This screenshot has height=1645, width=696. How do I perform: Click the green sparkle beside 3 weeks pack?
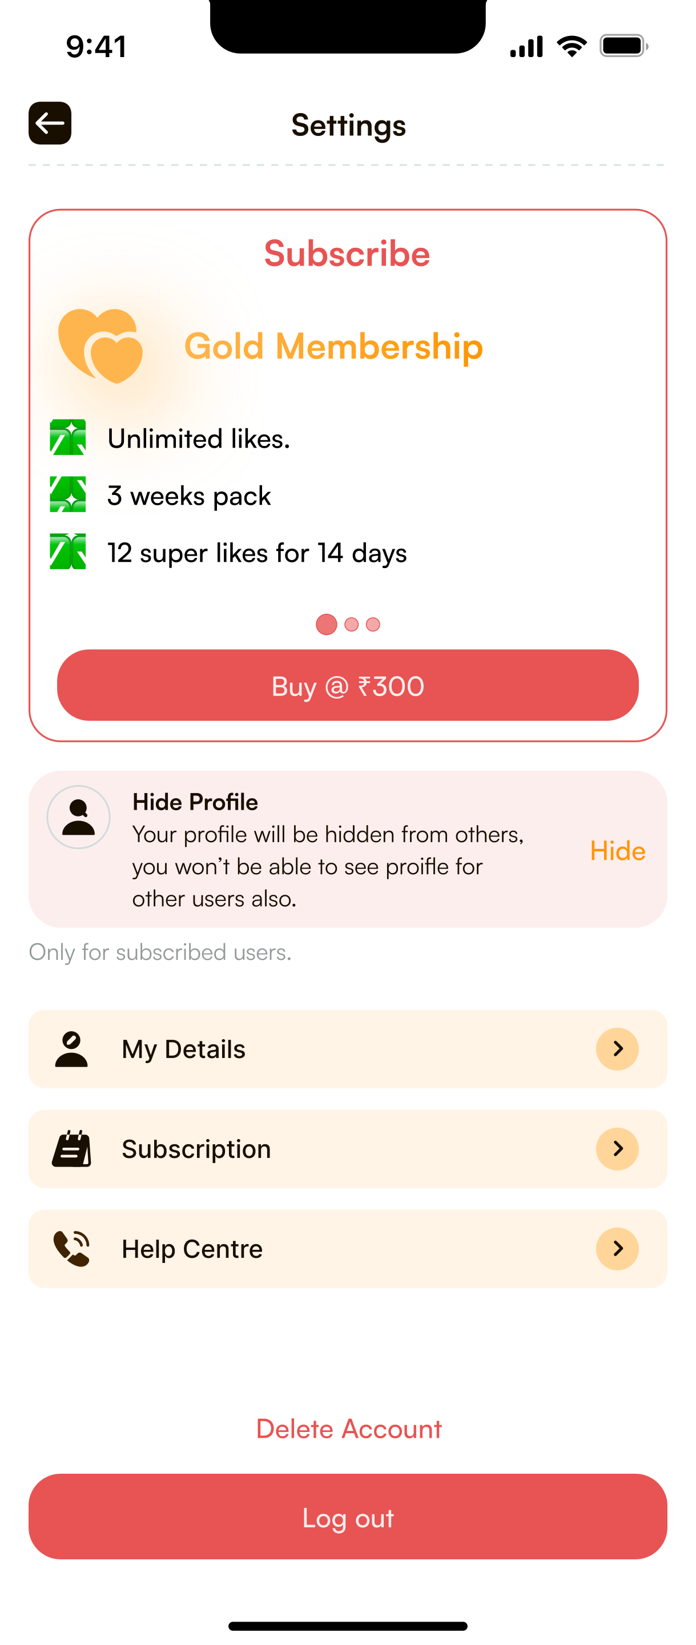[68, 494]
